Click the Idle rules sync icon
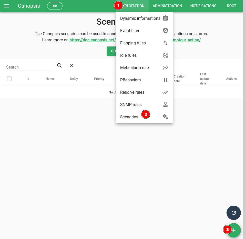Image resolution: width=246 pixels, height=239 pixels. click(165, 55)
